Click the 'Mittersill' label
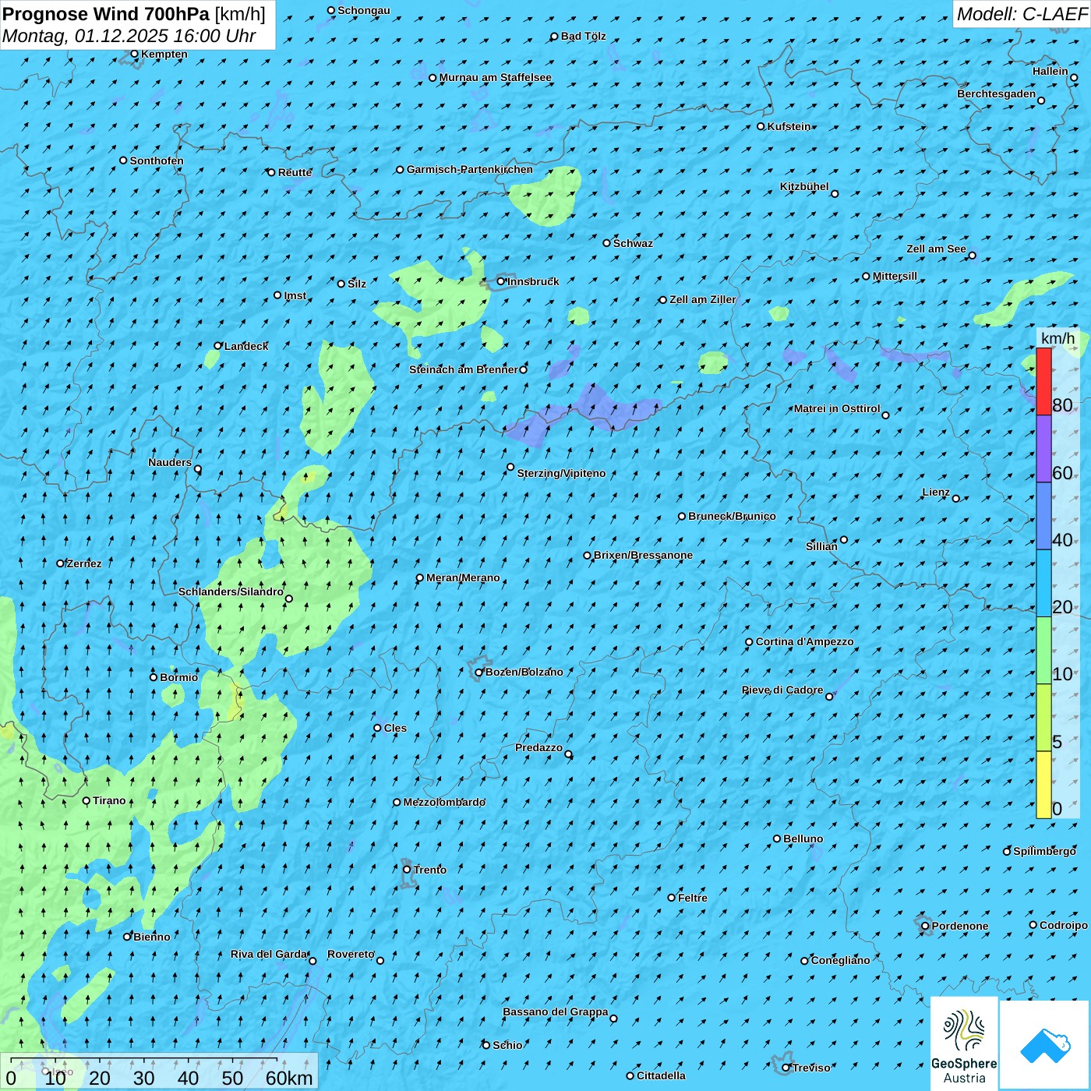The image size is (1091, 1091). click(895, 277)
